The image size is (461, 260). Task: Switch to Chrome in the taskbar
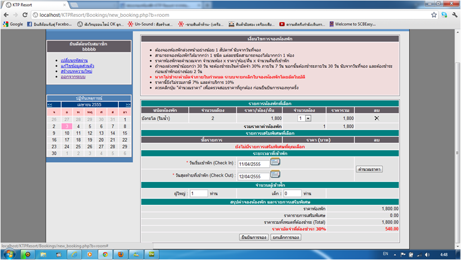point(105,254)
